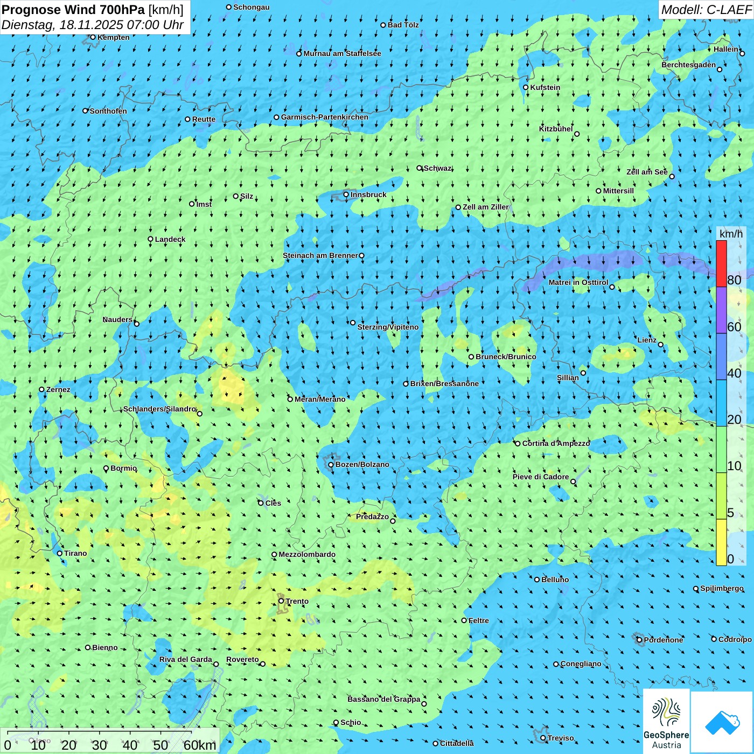The width and height of the screenshot is (754, 754).
Task: Click the Bozen/Bolzano city marker
Action: click(331, 465)
